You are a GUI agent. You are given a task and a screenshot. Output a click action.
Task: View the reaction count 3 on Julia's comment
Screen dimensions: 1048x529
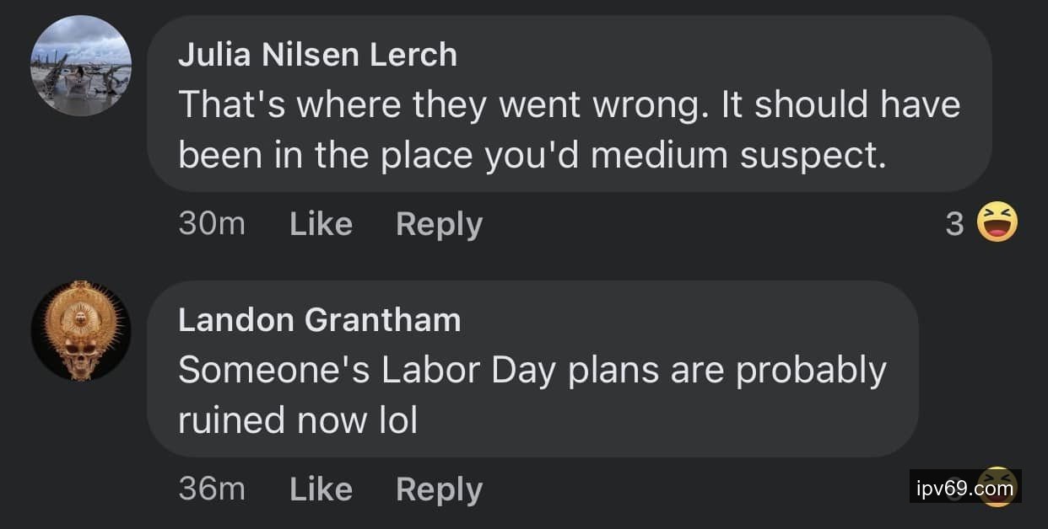tap(954, 223)
